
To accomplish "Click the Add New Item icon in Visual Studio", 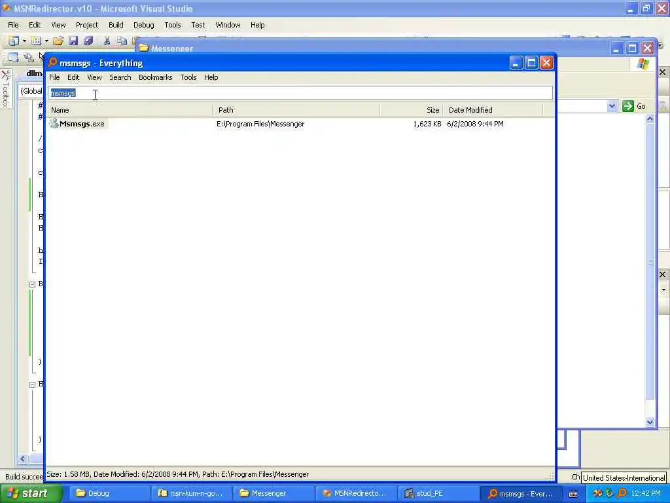I will 37,41.
